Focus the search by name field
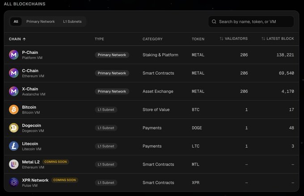 [251, 21]
